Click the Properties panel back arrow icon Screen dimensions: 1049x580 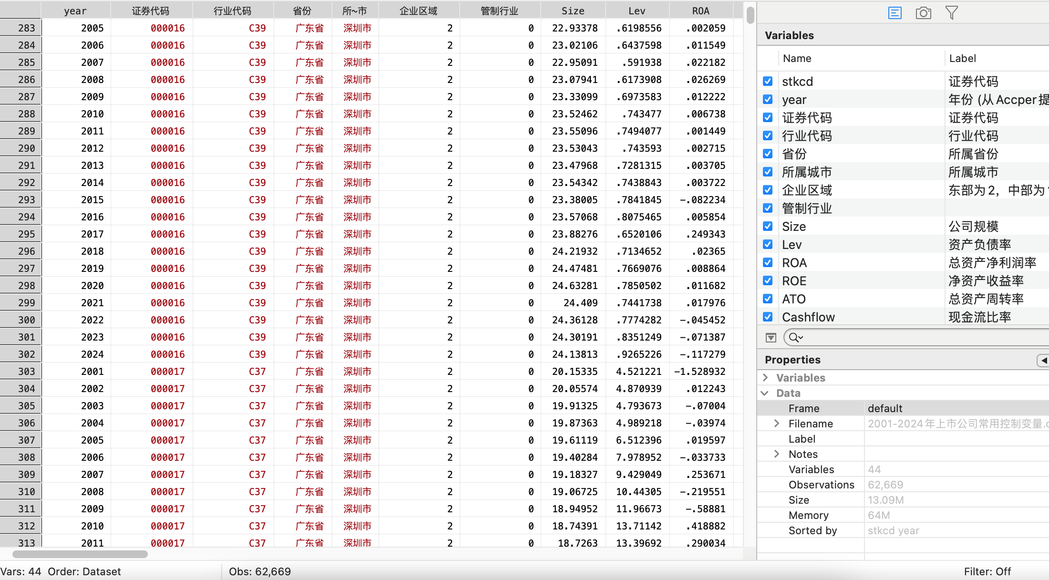pyautogui.click(x=1043, y=360)
